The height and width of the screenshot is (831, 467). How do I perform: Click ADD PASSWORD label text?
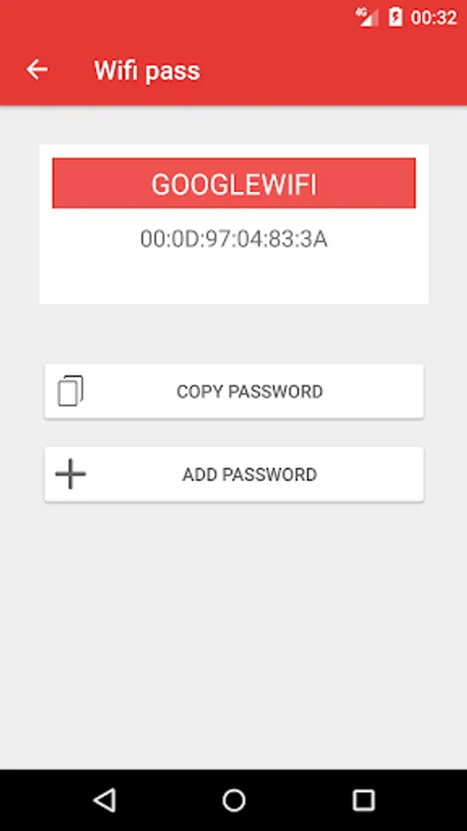(x=249, y=475)
